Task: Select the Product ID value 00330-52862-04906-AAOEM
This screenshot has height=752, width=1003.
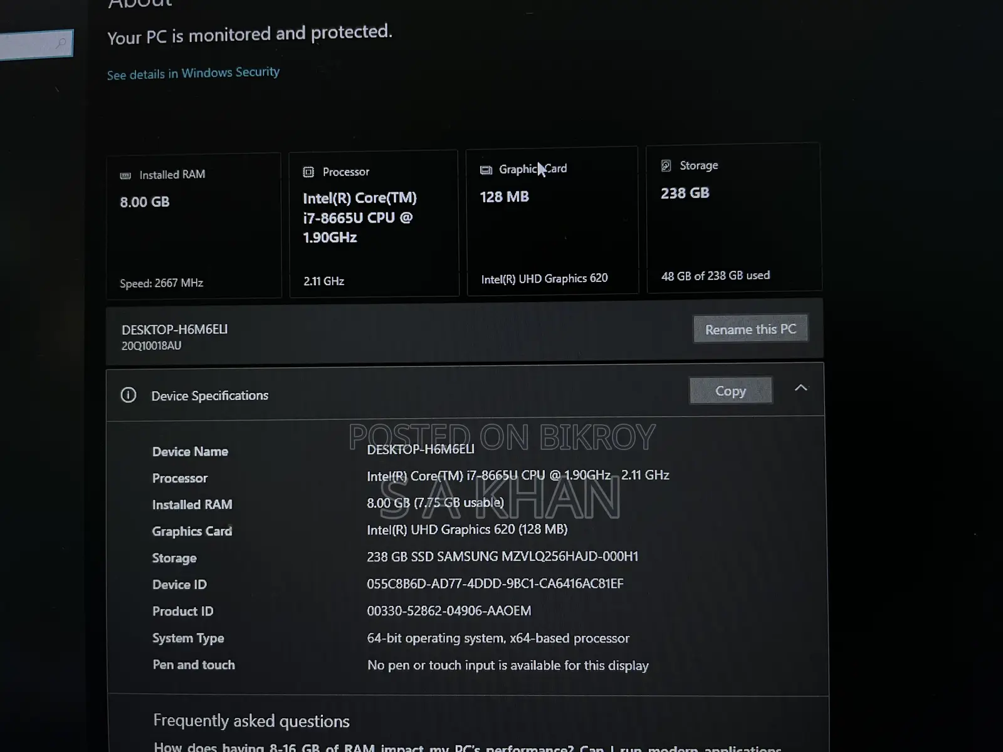Action: pos(449,610)
